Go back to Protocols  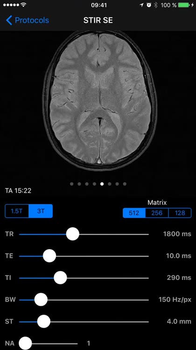click(x=27, y=21)
